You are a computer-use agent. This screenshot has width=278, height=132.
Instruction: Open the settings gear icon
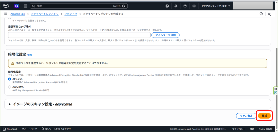[x=194, y=6]
